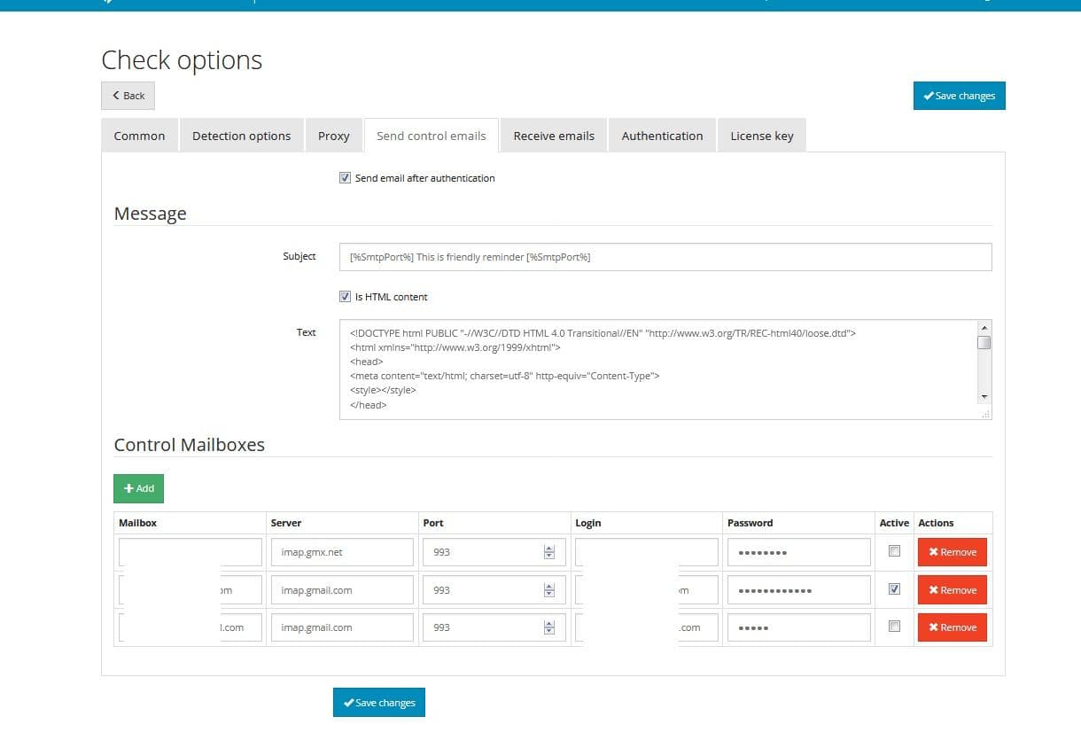Image resolution: width=1081 pixels, height=732 pixels.
Task: Disable Active checkbox for second mailbox
Action: [x=894, y=589]
